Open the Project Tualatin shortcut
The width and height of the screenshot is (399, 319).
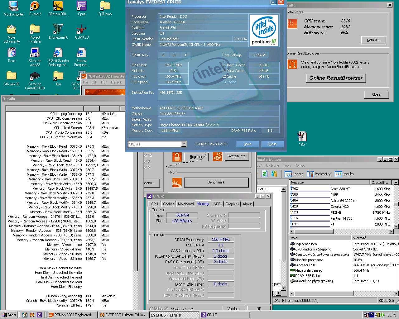pyautogui.click(x=35, y=34)
